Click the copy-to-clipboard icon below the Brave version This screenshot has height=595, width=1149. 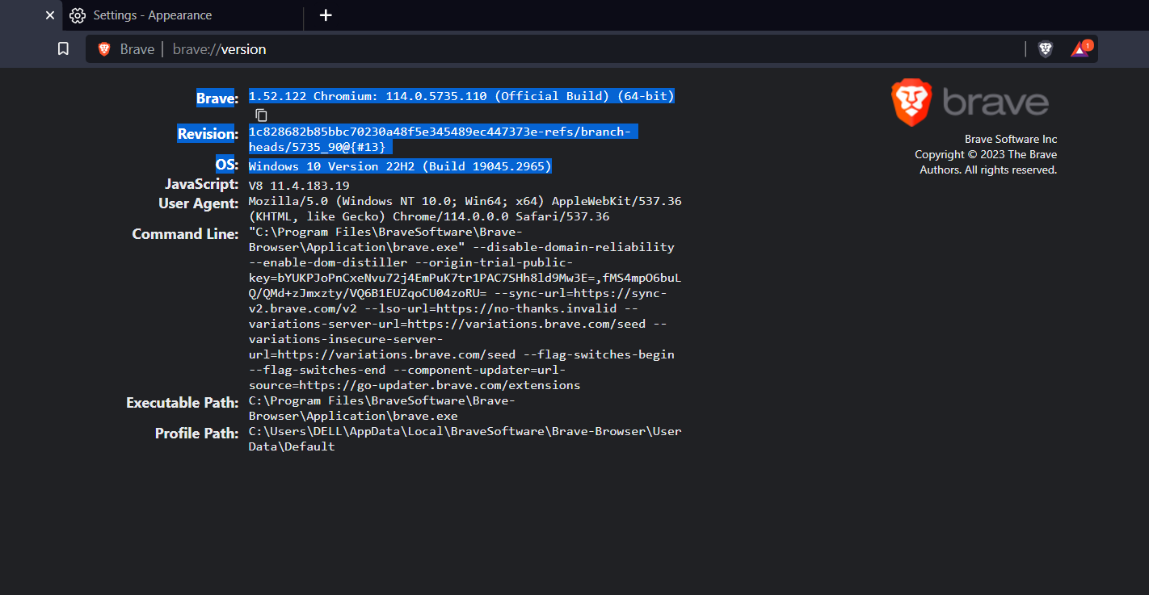click(x=261, y=115)
